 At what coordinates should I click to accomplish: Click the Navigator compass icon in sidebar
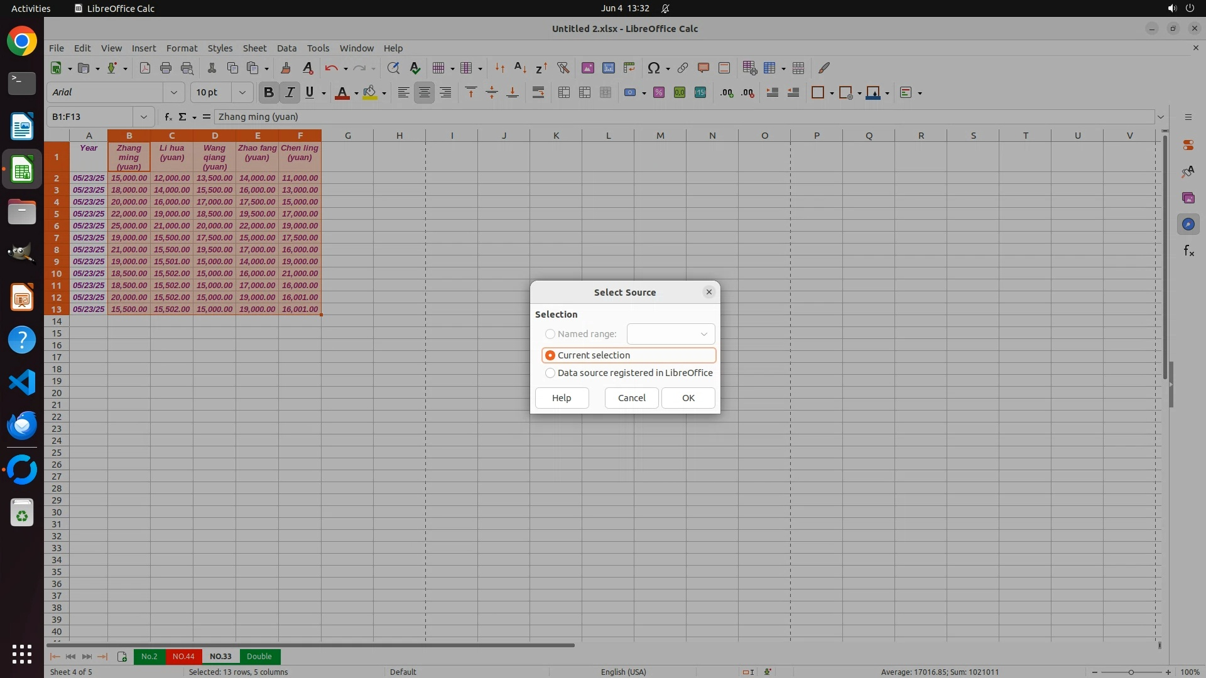coord(1188,224)
